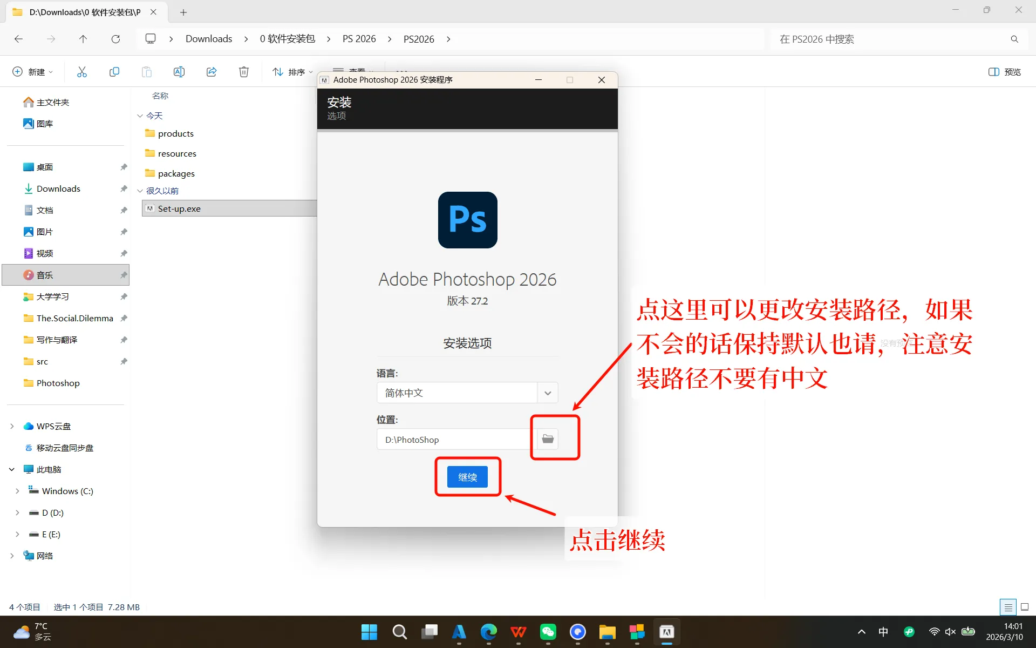
Task: Collapse the 今天 group in the file list
Action: coord(140,115)
